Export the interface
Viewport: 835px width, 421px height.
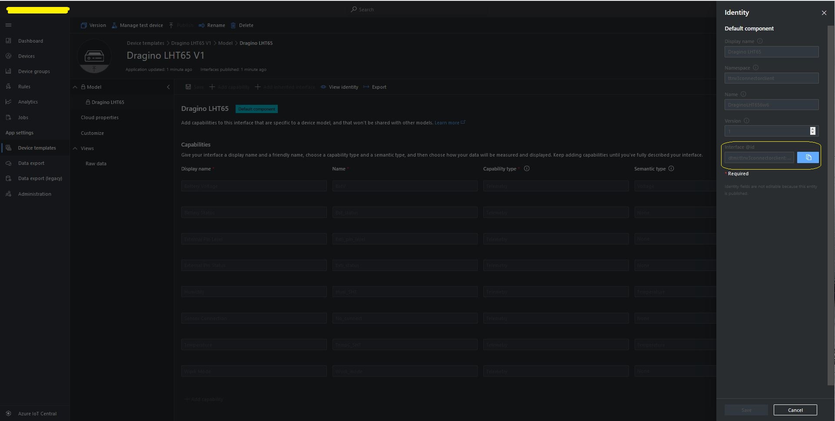click(x=375, y=87)
